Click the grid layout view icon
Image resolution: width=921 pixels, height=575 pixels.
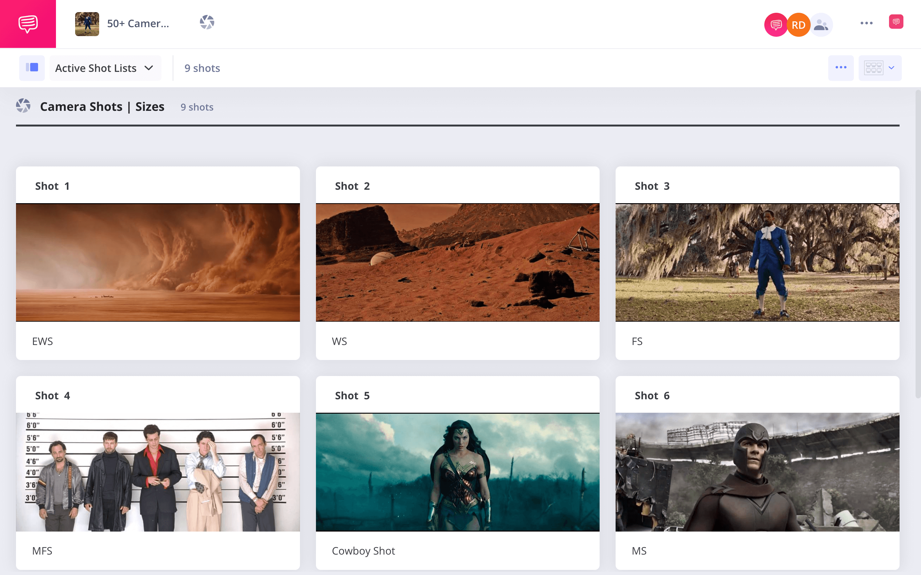point(873,68)
